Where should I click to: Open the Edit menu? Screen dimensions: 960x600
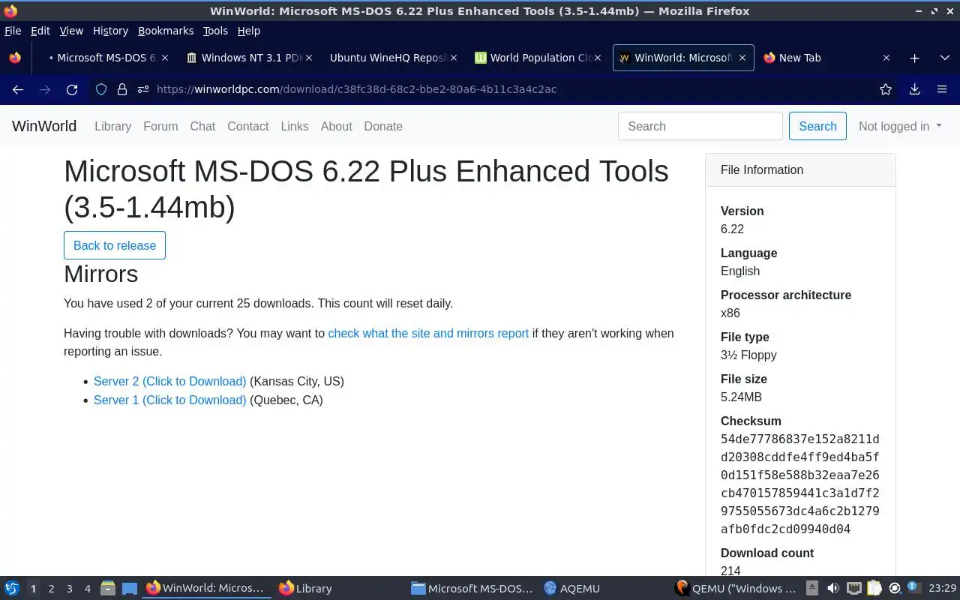click(x=40, y=31)
